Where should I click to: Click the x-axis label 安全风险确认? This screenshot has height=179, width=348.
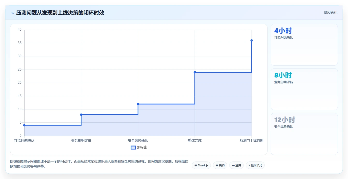138,141
